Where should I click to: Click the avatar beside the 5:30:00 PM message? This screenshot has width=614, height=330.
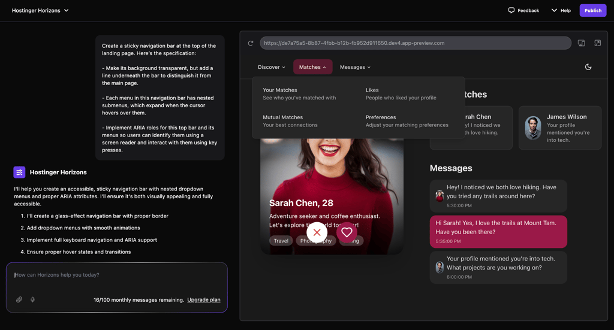440,196
